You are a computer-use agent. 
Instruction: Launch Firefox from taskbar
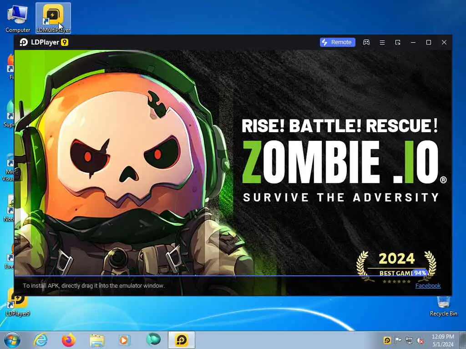tap(69, 340)
